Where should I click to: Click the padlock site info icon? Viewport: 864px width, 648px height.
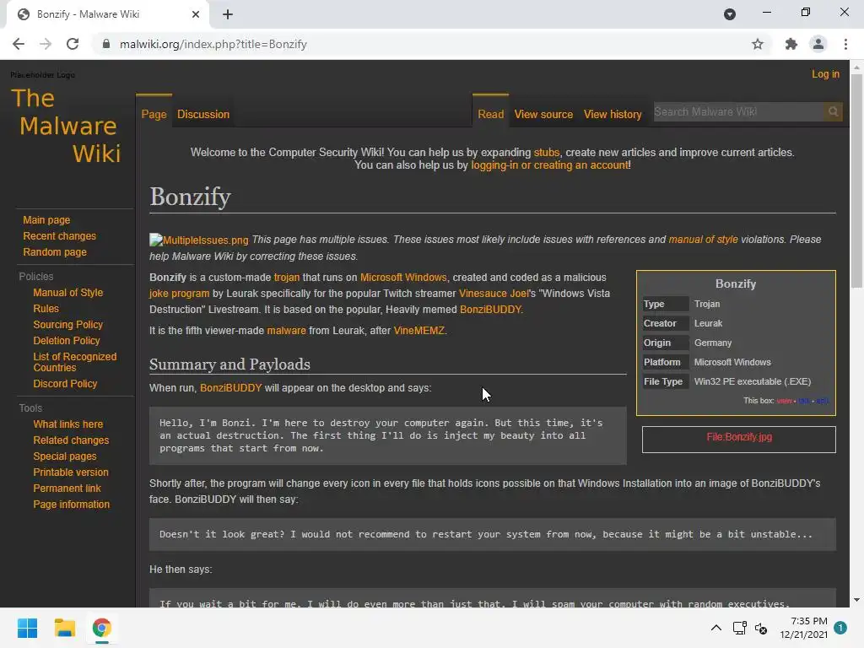point(106,44)
